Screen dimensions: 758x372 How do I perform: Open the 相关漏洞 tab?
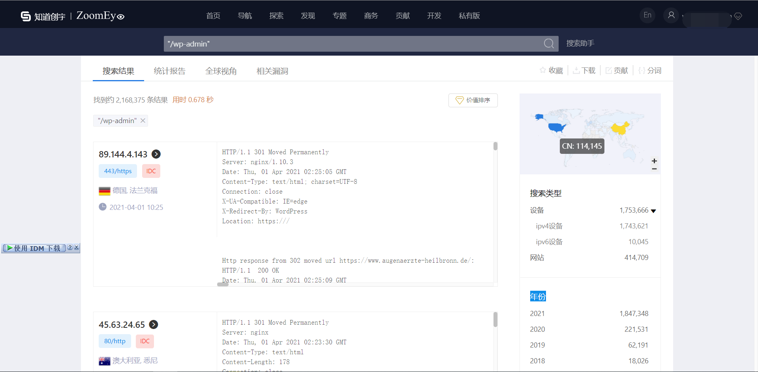point(272,71)
